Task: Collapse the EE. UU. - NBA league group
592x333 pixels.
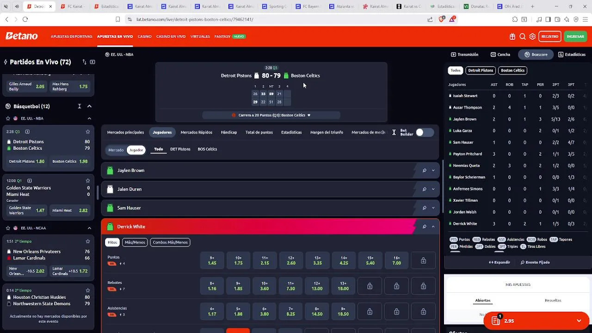Action: click(89, 118)
